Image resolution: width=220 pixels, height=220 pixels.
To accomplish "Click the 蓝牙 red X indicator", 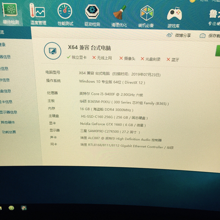I will click(168, 59).
